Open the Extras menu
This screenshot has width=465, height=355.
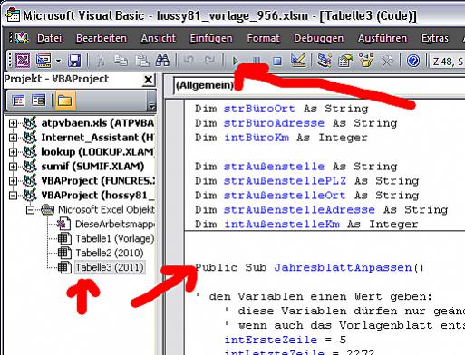click(x=435, y=38)
